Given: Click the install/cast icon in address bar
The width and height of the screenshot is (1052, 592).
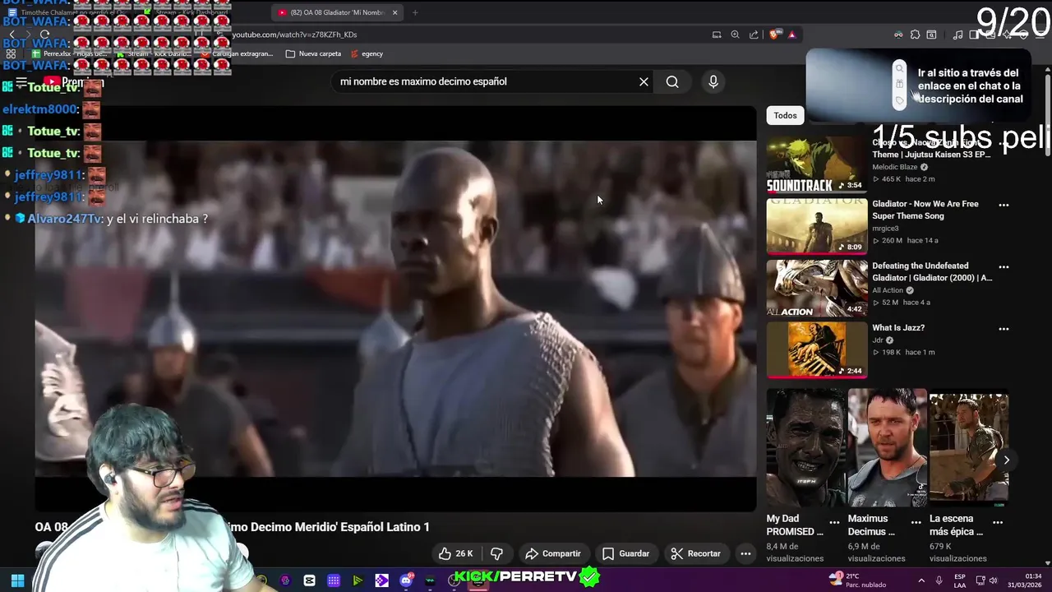Looking at the screenshot, I should [717, 35].
